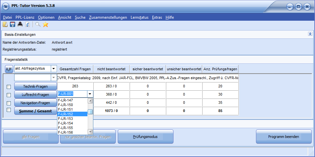Screen dimensions: 315x157
Task: Click the alle Fragen button
Action: [31, 137]
